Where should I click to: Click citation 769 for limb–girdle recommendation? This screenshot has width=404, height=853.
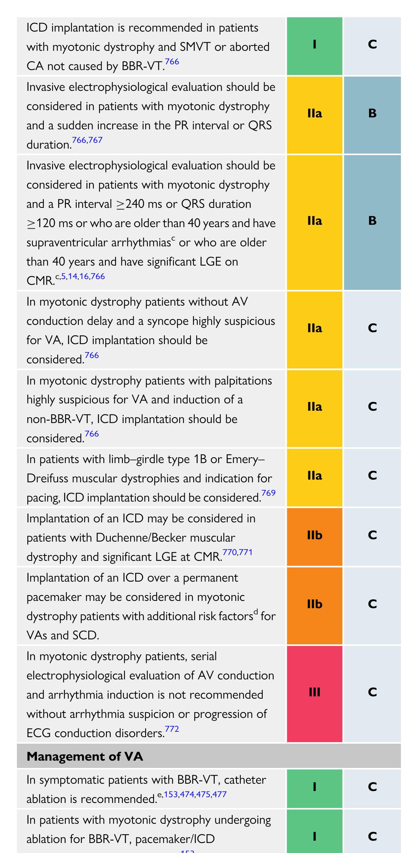268,493
